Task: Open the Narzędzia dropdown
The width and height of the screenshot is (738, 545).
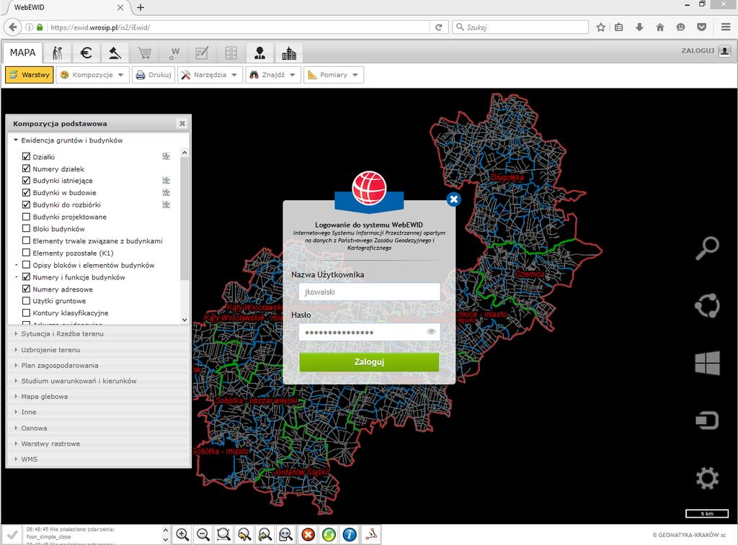Action: click(x=210, y=75)
